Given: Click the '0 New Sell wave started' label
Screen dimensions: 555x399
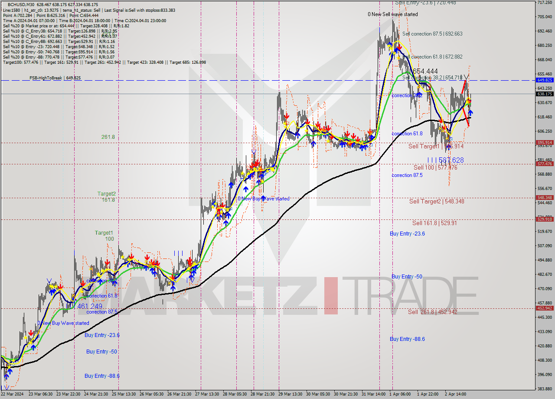Looking at the screenshot, I should [x=393, y=14].
